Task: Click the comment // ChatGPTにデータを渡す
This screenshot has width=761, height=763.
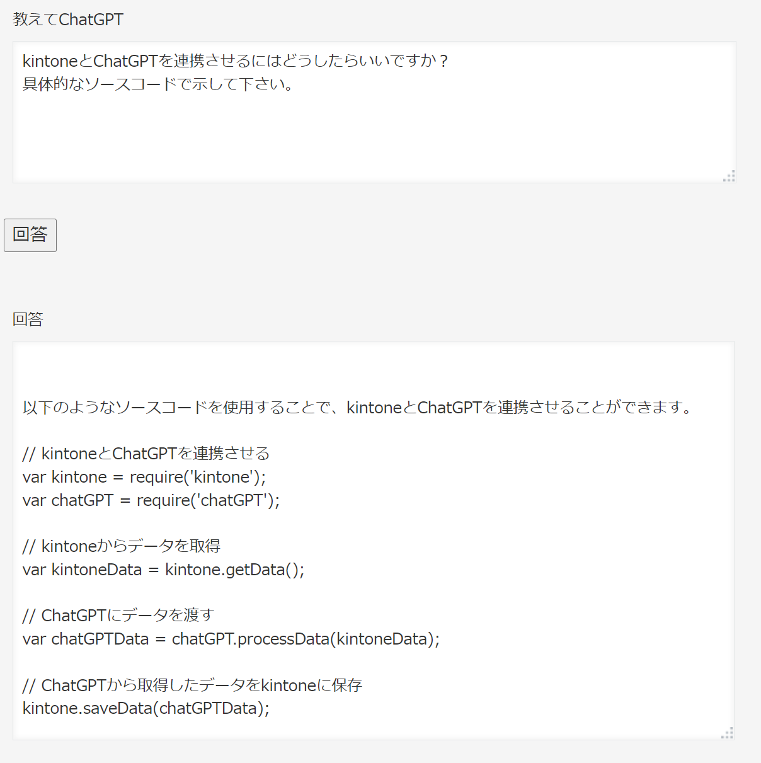Action: (x=118, y=616)
